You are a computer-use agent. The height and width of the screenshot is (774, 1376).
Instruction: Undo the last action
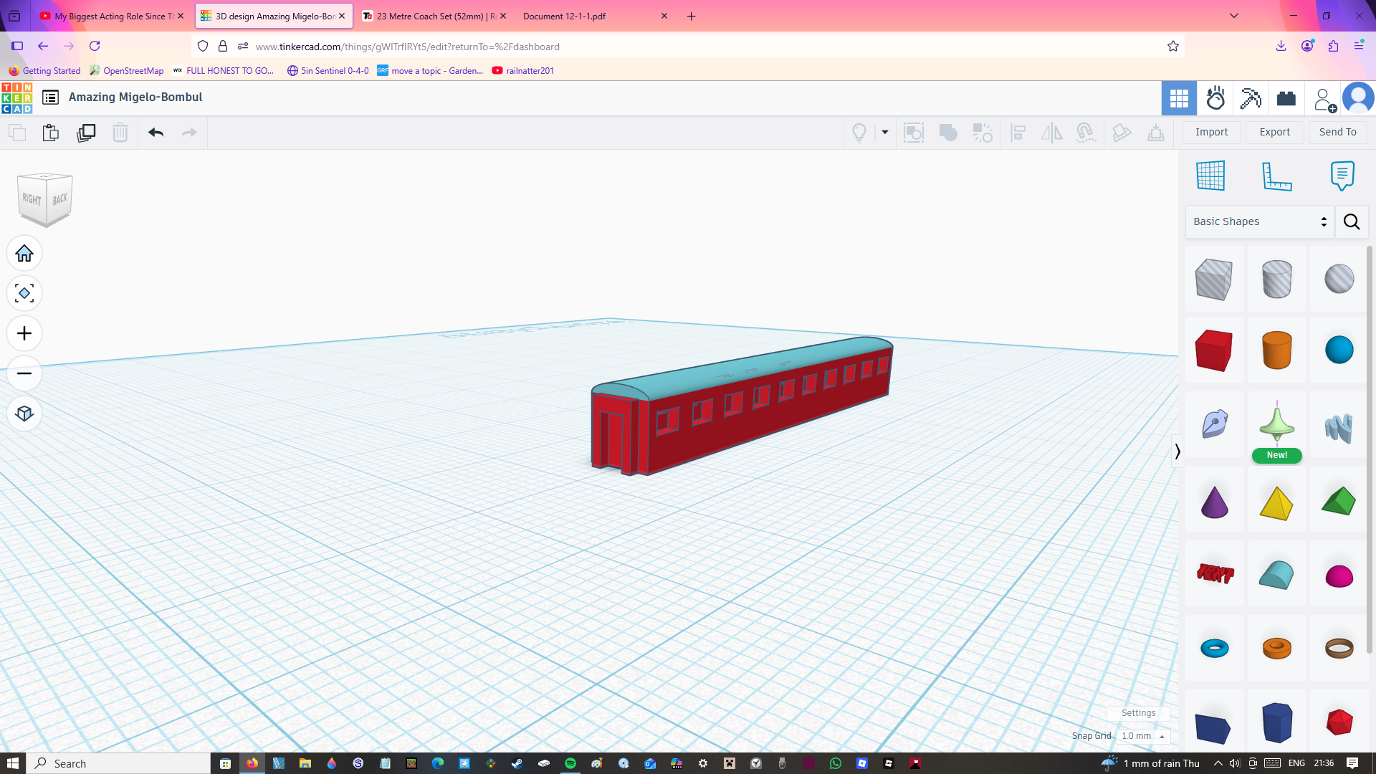pyautogui.click(x=156, y=133)
